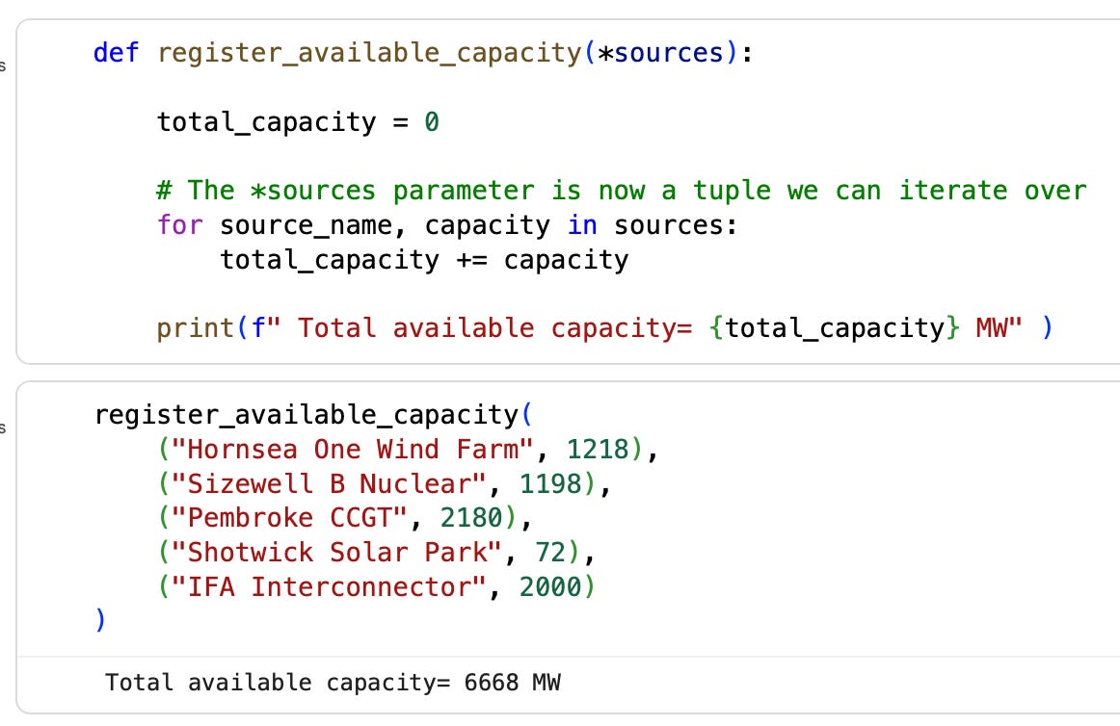
Task: Click the def keyword in first cell
Action: (x=117, y=53)
